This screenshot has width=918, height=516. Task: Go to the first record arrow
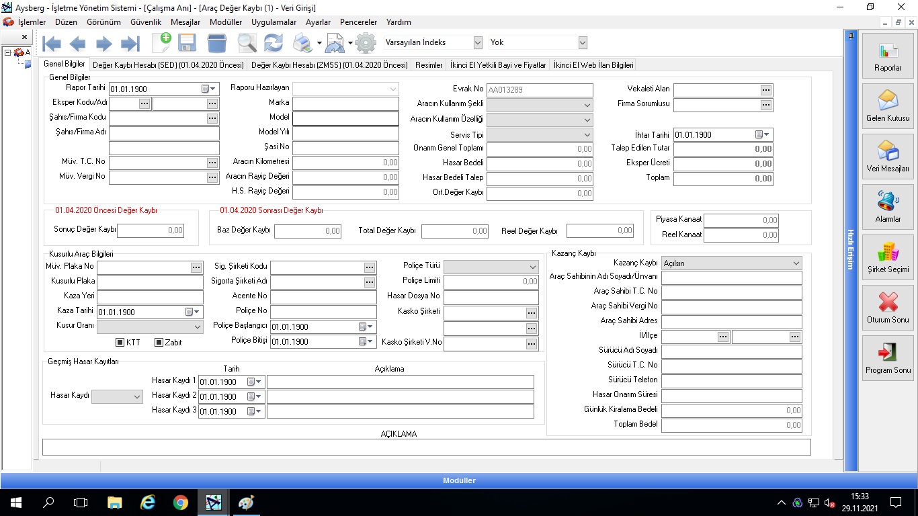coord(52,44)
